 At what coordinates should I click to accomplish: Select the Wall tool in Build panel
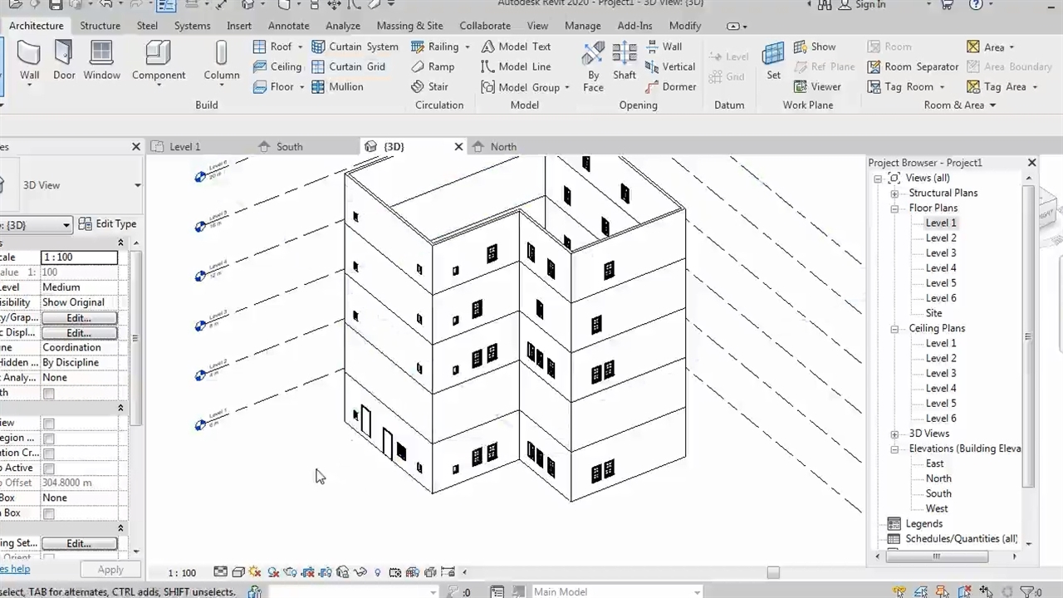[x=29, y=61]
